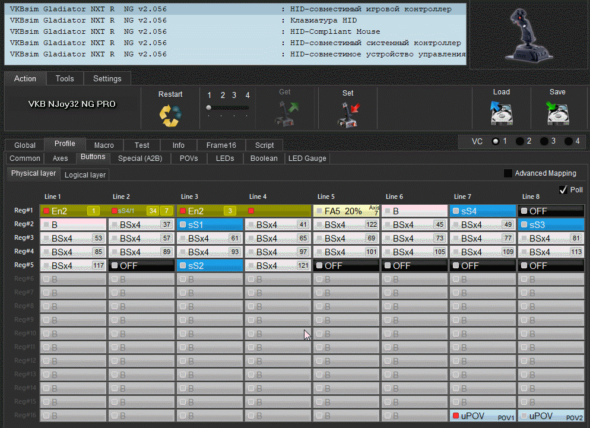Select the HID-Compliant Mouse device row

pyautogui.click(x=235, y=31)
